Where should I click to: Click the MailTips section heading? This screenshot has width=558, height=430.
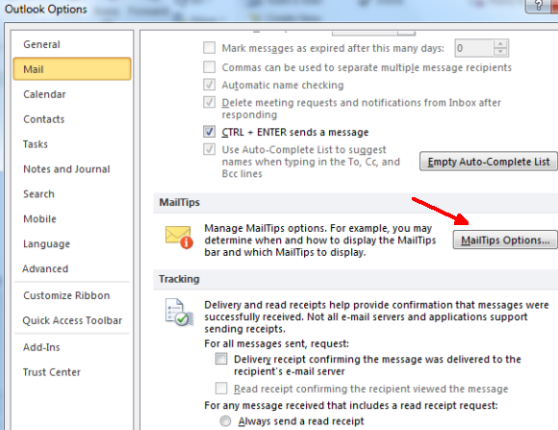point(179,202)
